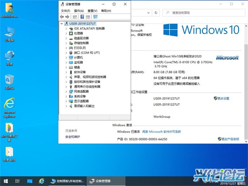Image resolution: width=248 pixels, height=186 pixels.
Task: Open the 文件(F) menu
Action: click(65, 11)
